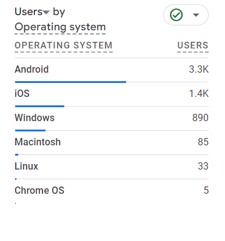Open the Users metric dropdown arrow
This screenshot has width=225, height=241.
click(x=46, y=13)
